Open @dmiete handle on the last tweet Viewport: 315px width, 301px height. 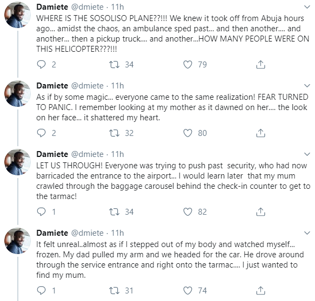(88, 233)
